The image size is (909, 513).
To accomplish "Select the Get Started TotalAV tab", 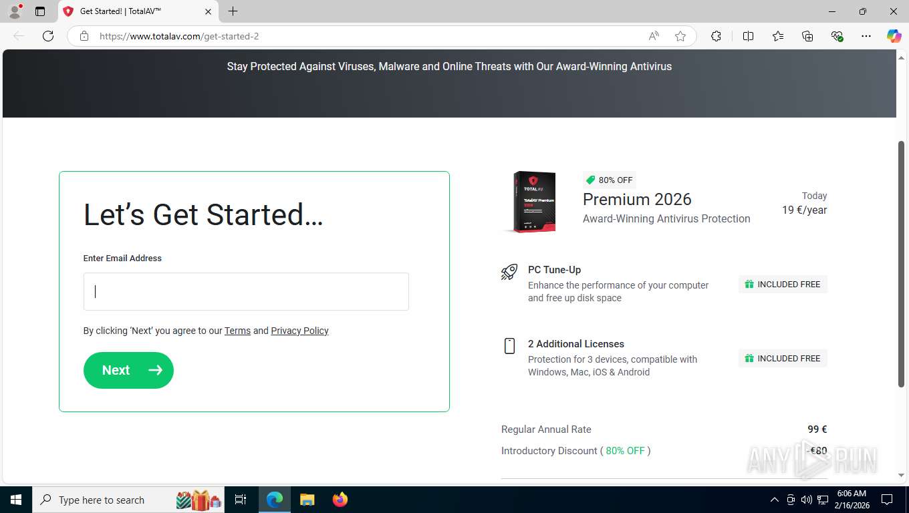I will [138, 11].
